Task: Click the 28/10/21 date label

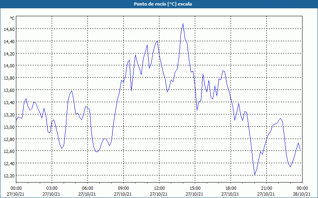Action: [302, 194]
